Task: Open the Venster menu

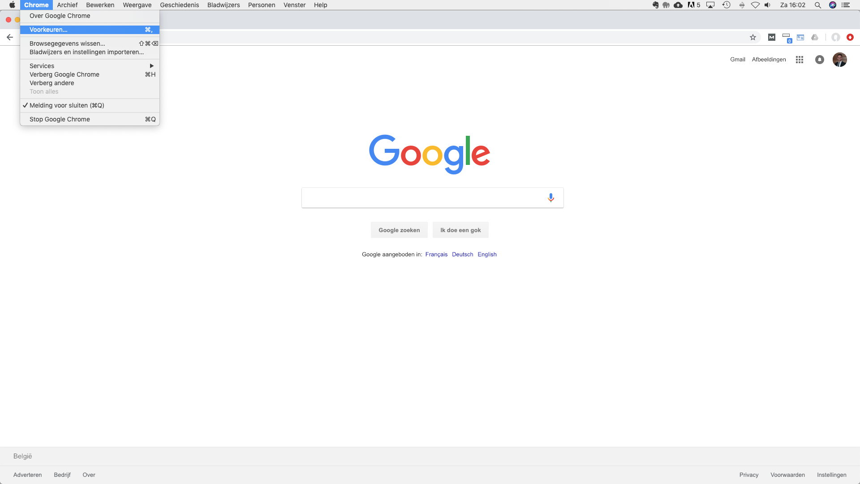Action: click(x=294, y=5)
